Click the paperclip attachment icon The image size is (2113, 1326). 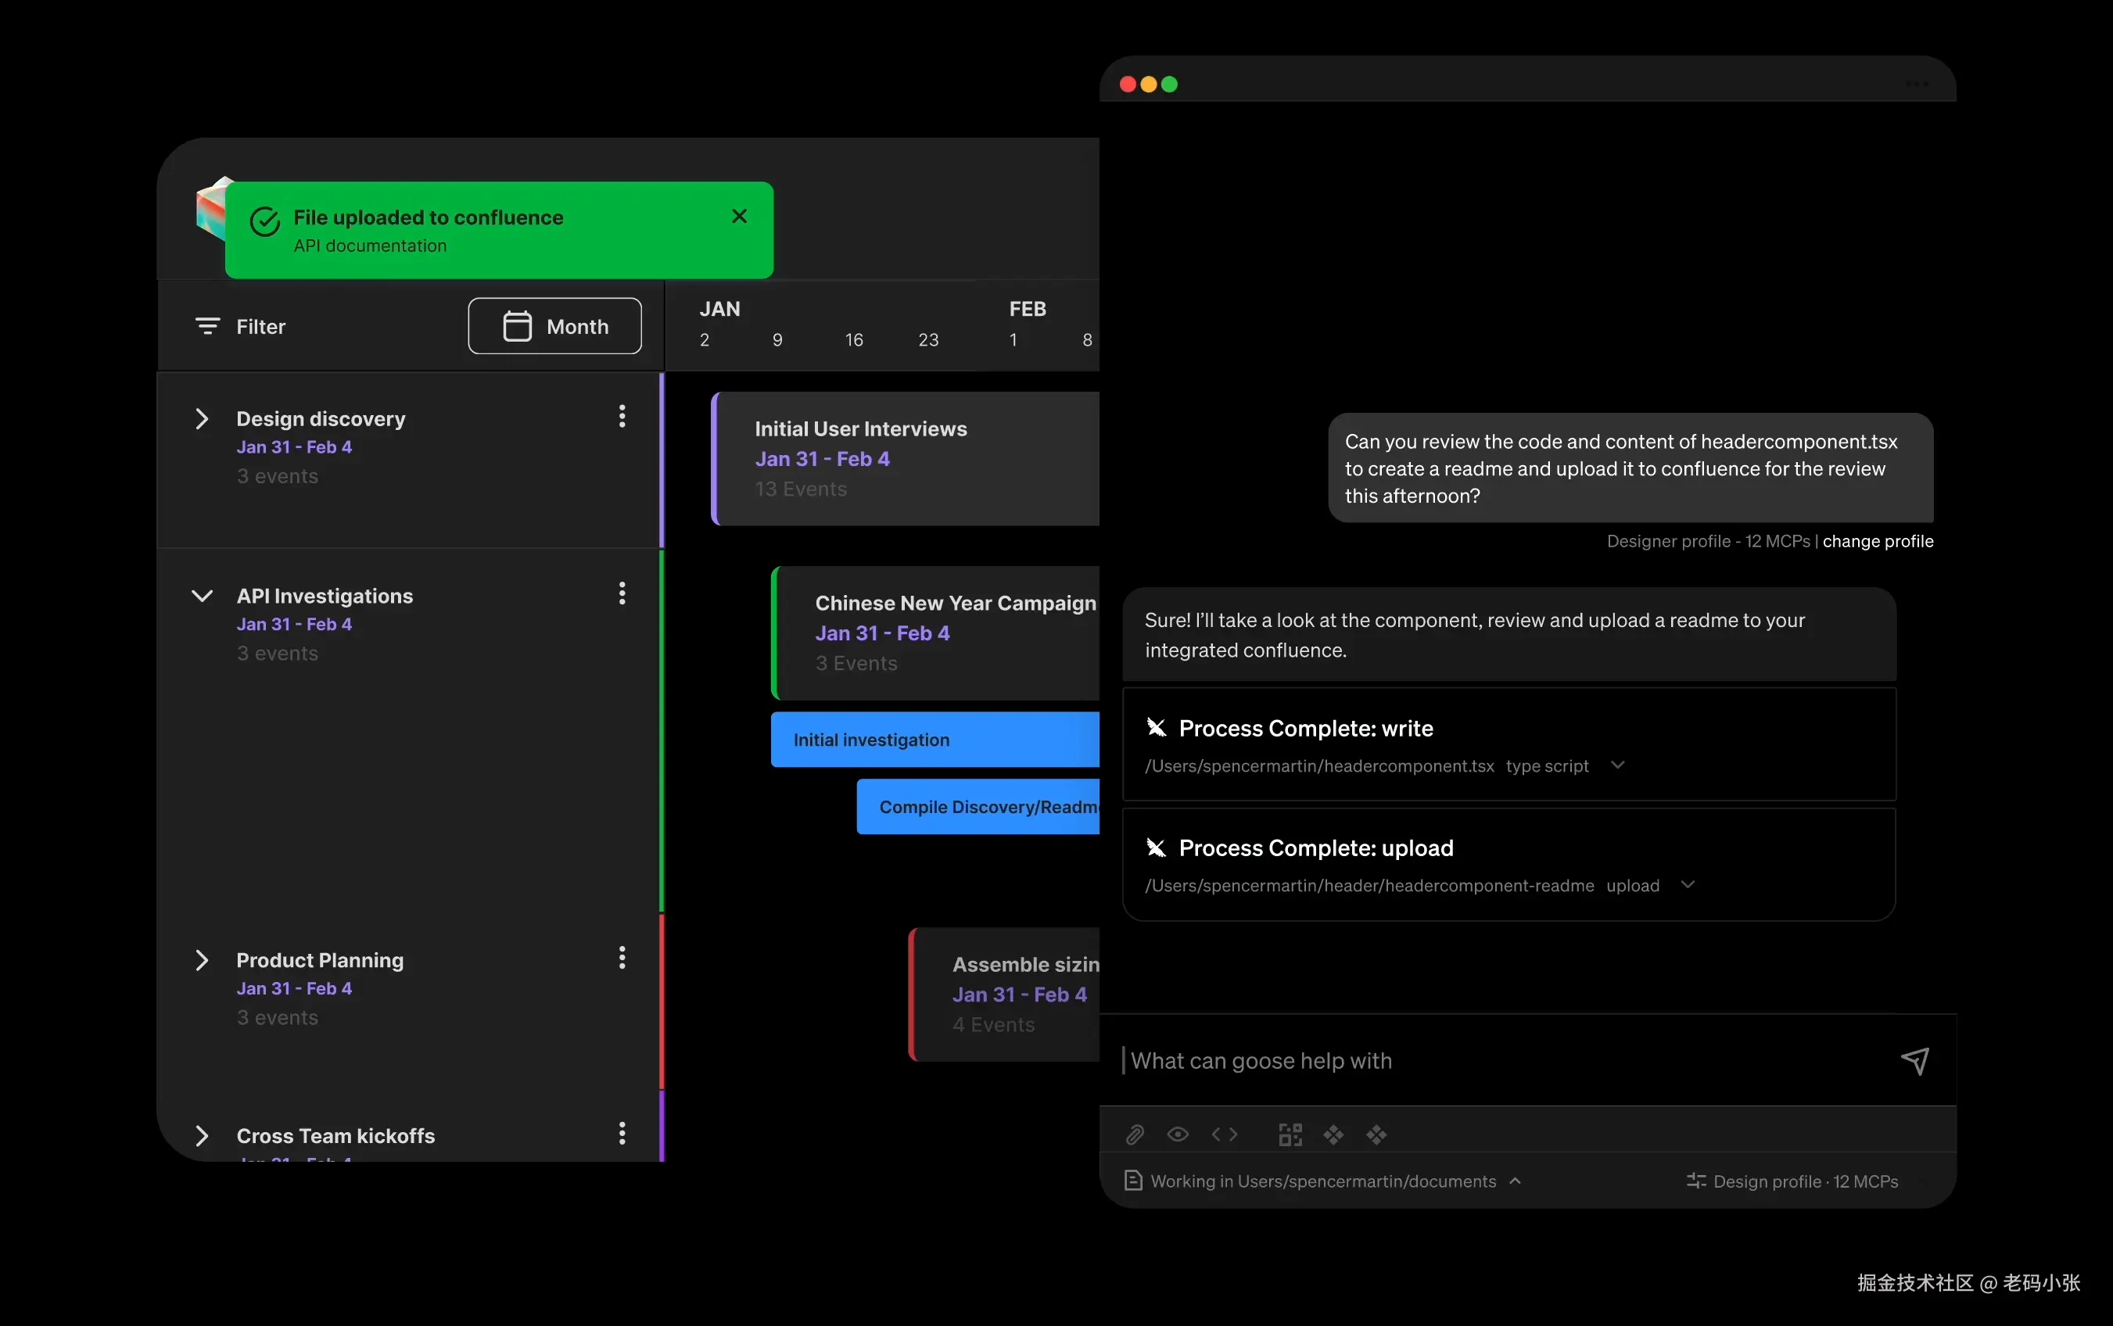(x=1134, y=1134)
